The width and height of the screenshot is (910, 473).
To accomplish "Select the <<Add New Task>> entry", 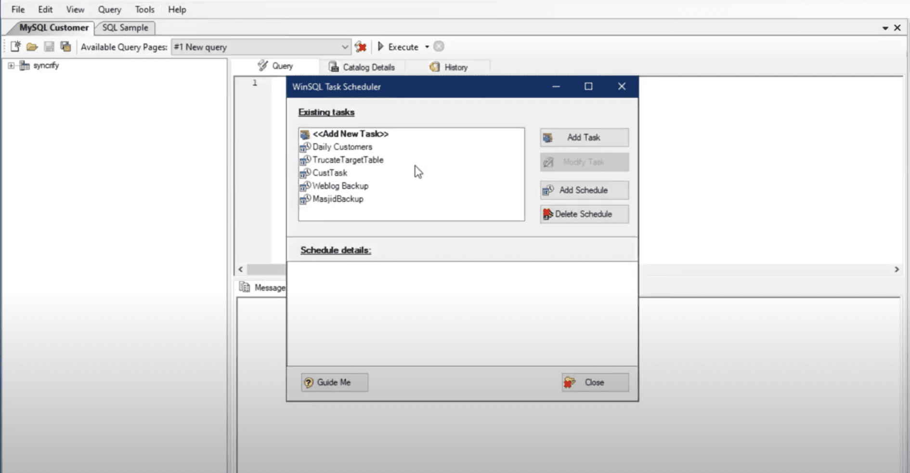I will (x=350, y=134).
